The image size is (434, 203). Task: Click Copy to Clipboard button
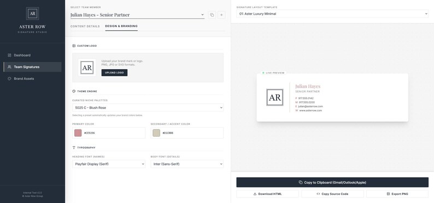click(332, 182)
